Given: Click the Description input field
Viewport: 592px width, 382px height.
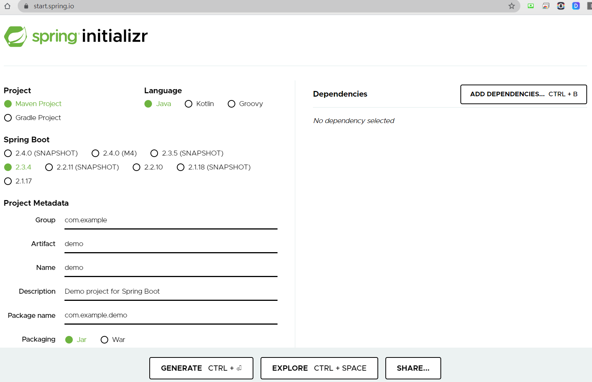Looking at the screenshot, I should click(171, 292).
